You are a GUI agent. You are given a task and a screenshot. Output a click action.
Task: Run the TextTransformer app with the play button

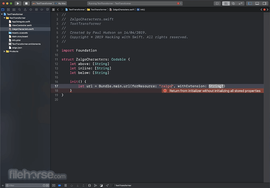[18, 3]
